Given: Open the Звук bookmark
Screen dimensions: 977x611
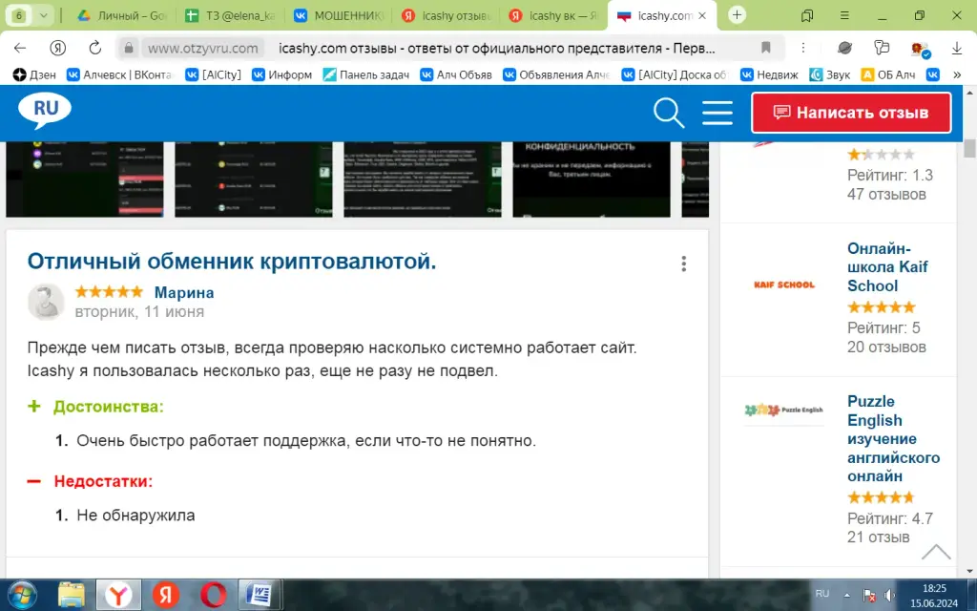Looking at the screenshot, I should (x=830, y=74).
